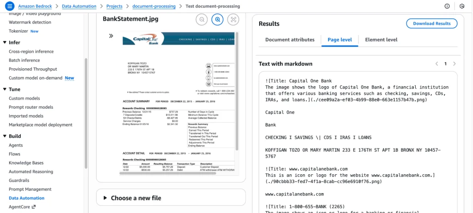Click the preview vertical scrollbar
This screenshot has width=473, height=213.
click(x=237, y=90)
